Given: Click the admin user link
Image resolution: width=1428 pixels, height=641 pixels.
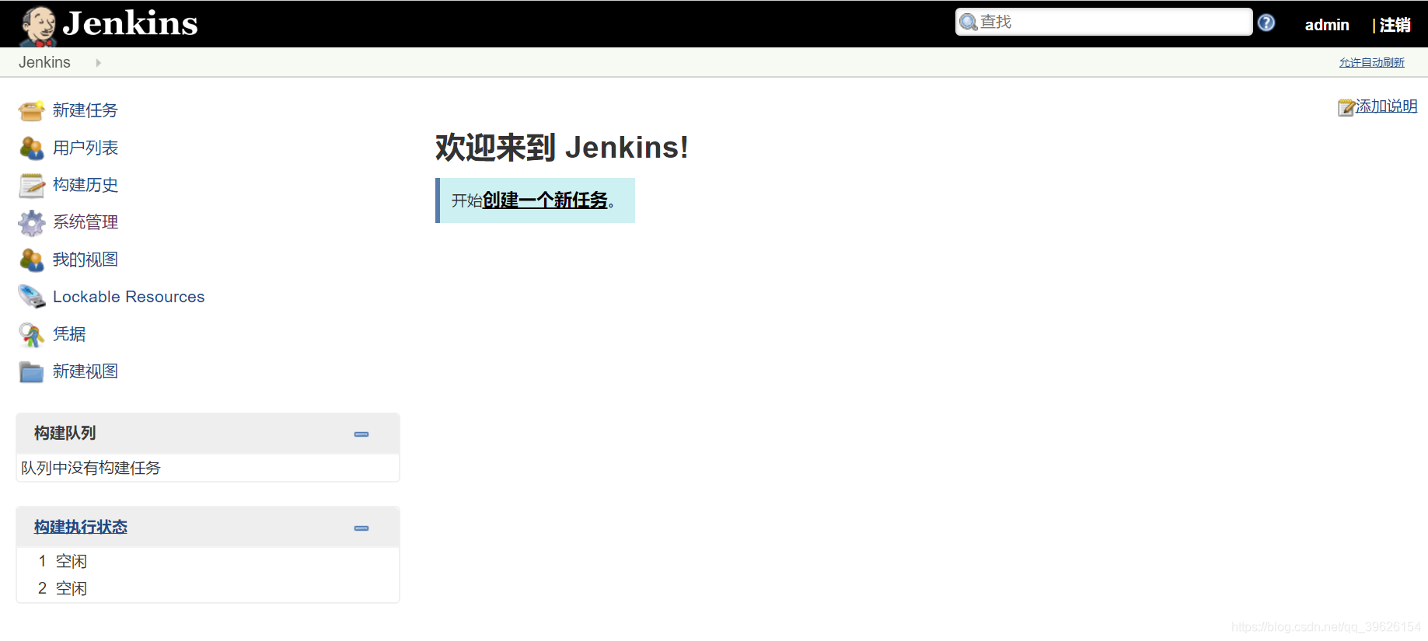Looking at the screenshot, I should point(1327,25).
